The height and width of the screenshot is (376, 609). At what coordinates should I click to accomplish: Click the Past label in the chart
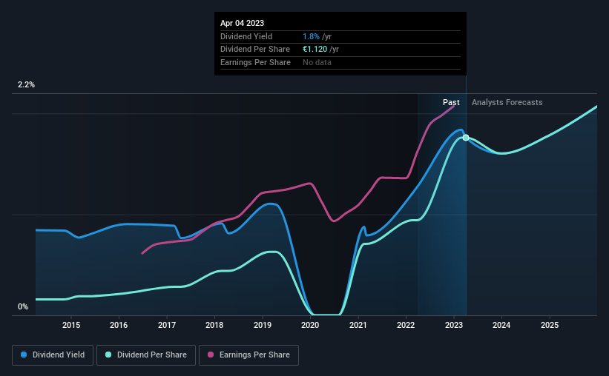pyautogui.click(x=451, y=102)
